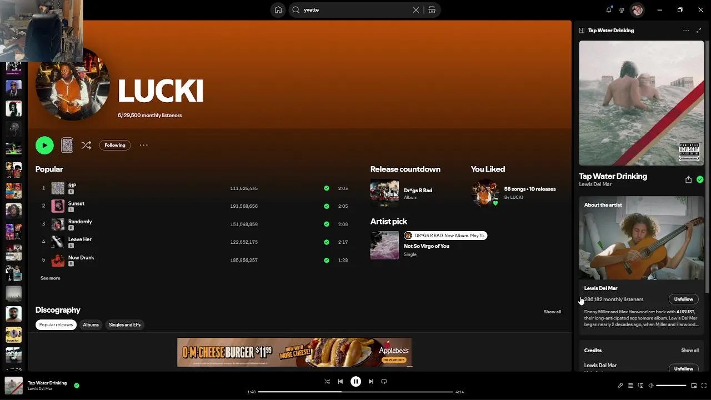The width and height of the screenshot is (711, 400).
Task: Open the Artist pick cover thumbnail
Action: (384, 245)
